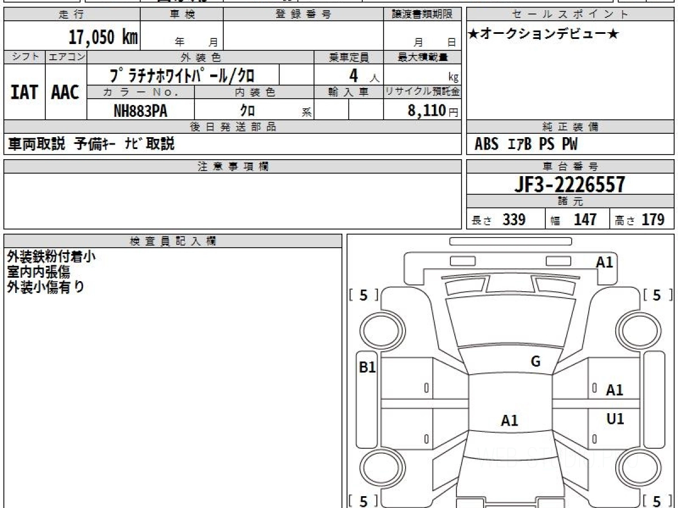The image size is (678, 508).
Task: Click the 譲渡書類期限 header
Action: coord(423,15)
